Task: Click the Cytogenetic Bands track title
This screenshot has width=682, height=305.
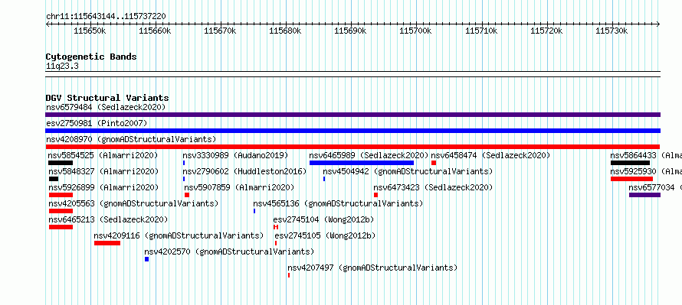Action: (91, 57)
